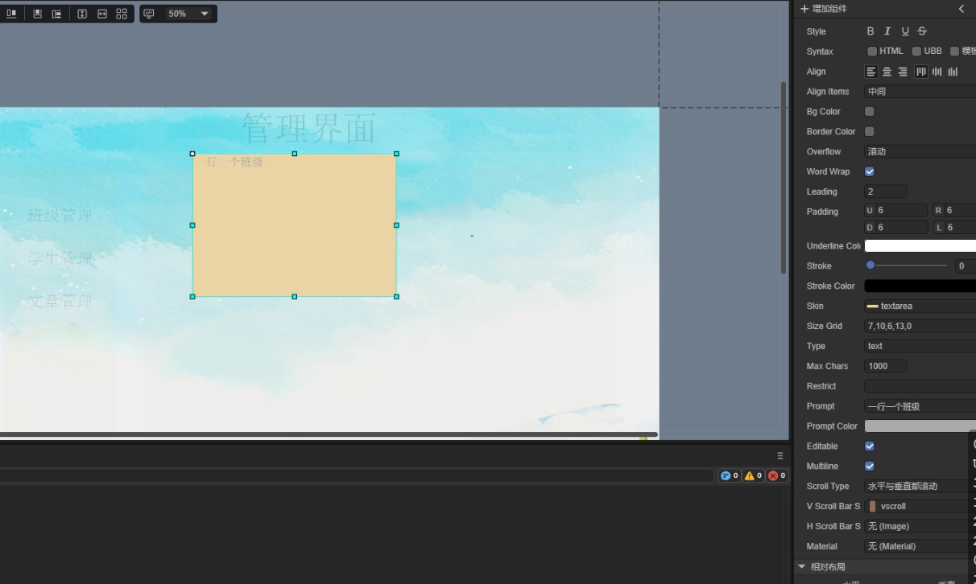Open the Overflow dropdown

coord(920,151)
